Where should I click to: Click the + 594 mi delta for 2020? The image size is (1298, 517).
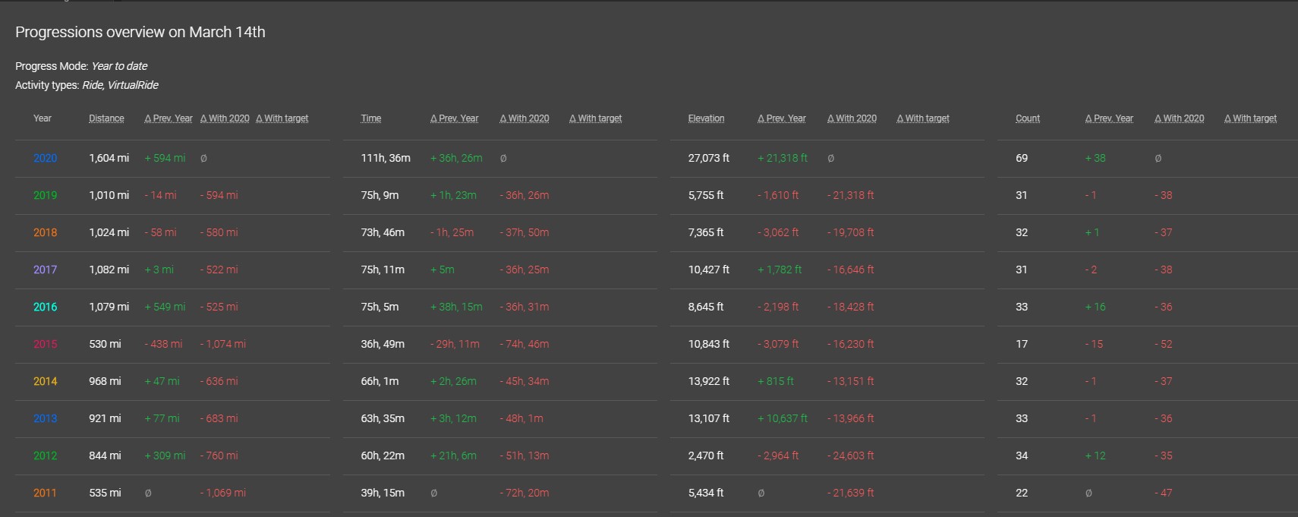tap(165, 158)
